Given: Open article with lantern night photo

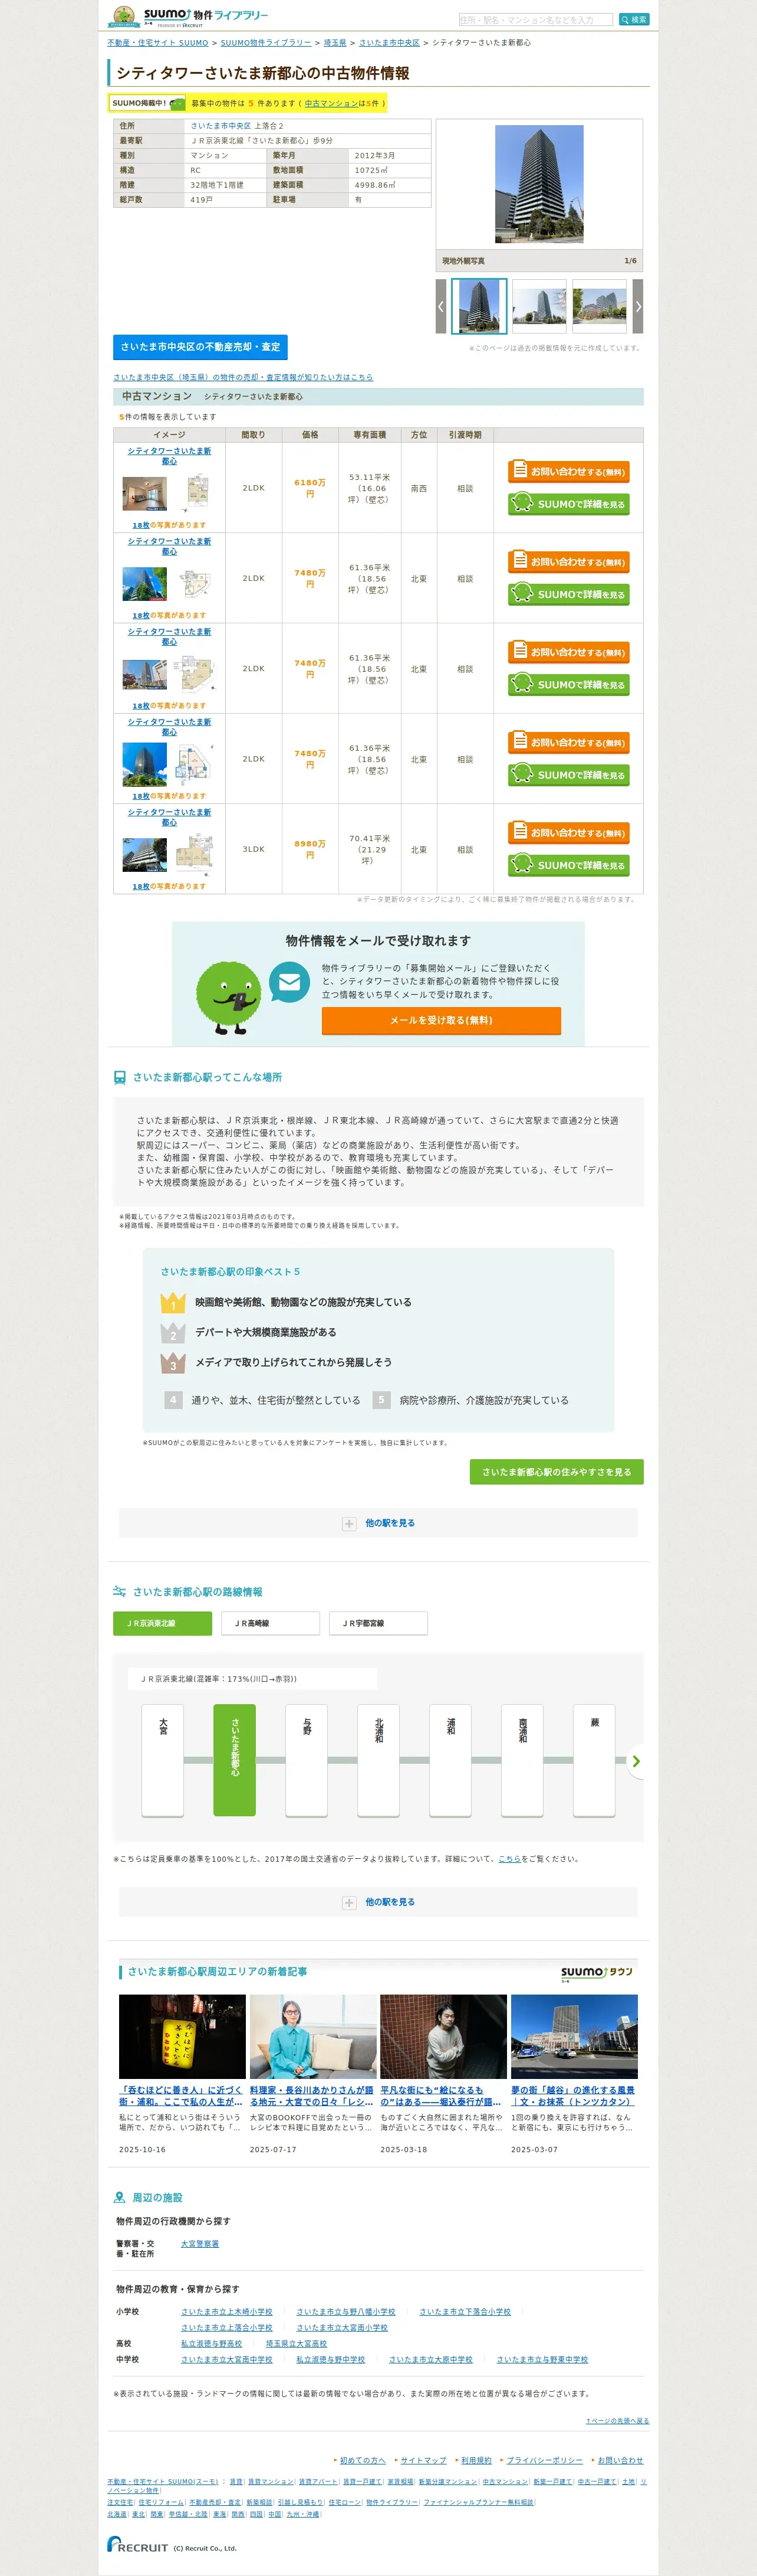Looking at the screenshot, I should [182, 2037].
